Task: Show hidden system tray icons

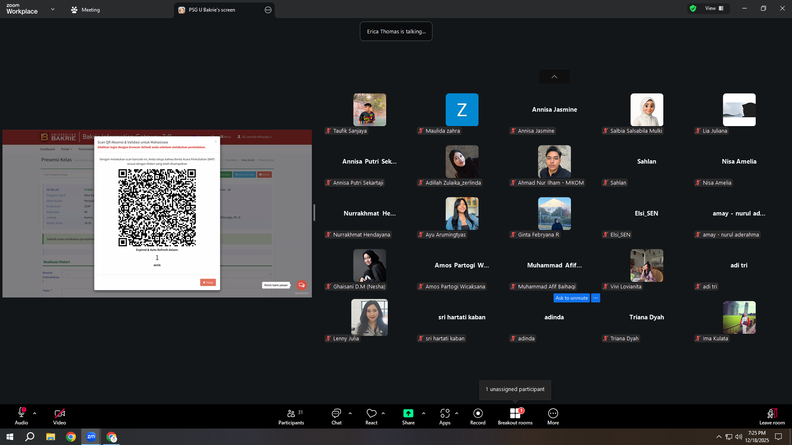Action: pyautogui.click(x=719, y=437)
